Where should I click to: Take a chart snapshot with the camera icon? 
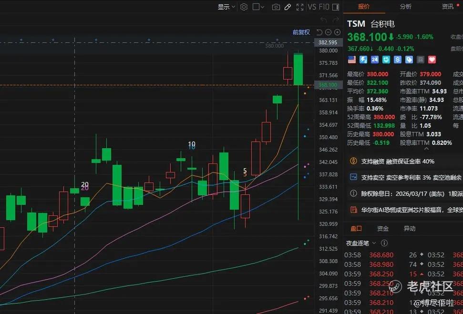276,7
